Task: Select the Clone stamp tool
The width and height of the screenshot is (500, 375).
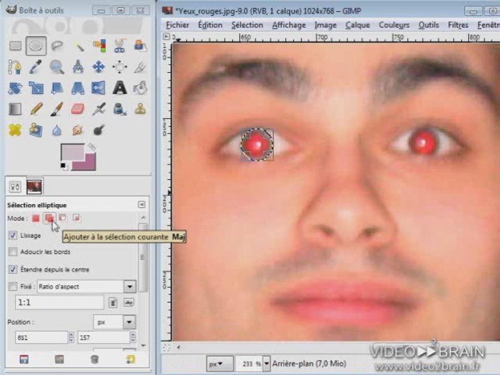Action: [x=140, y=109]
